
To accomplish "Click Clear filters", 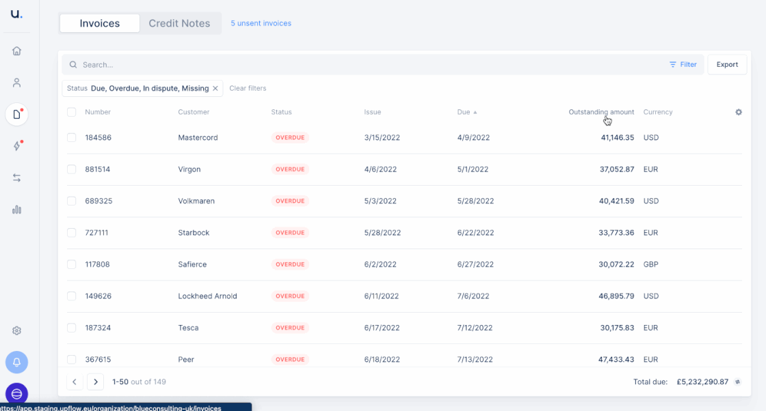I will pyautogui.click(x=248, y=88).
